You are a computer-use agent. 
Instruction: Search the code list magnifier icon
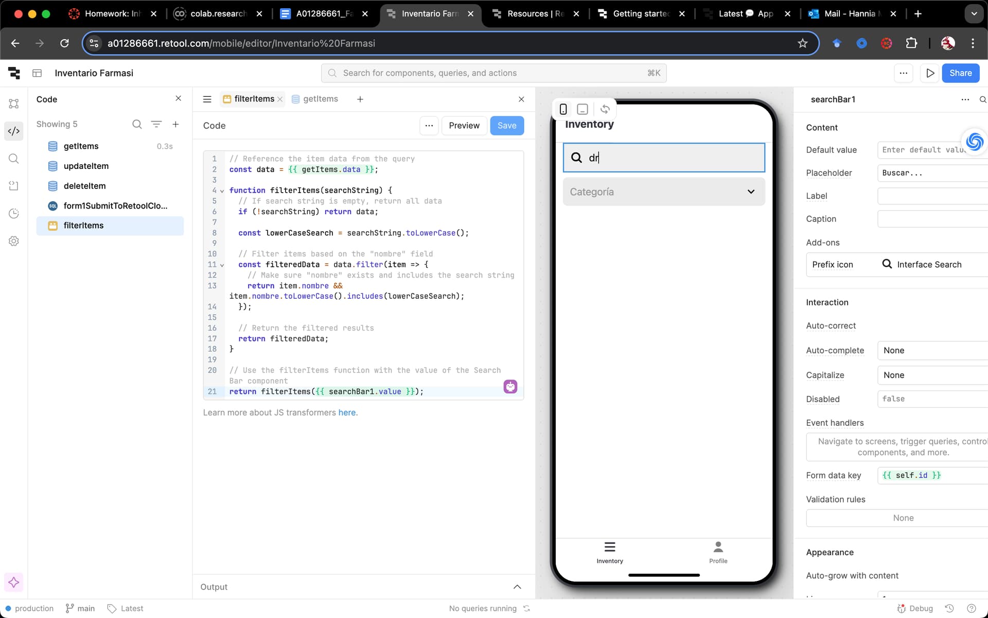pos(137,124)
